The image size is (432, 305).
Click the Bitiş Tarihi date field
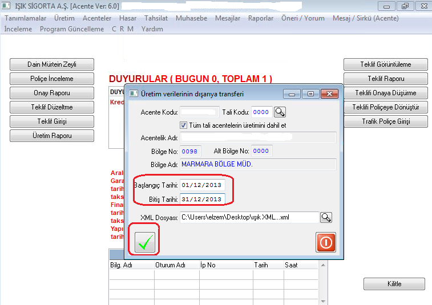click(x=202, y=199)
